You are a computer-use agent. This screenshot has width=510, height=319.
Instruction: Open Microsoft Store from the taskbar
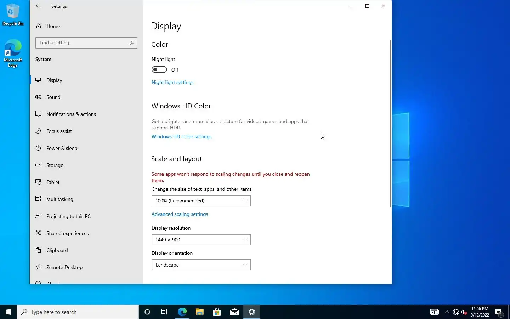tap(217, 312)
